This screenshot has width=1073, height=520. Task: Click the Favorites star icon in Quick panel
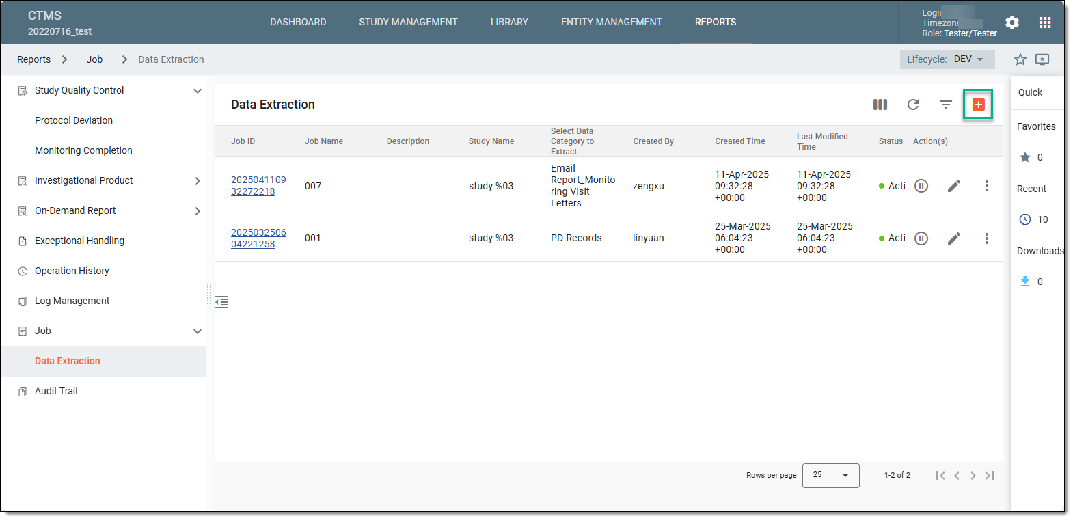pyautogui.click(x=1024, y=157)
